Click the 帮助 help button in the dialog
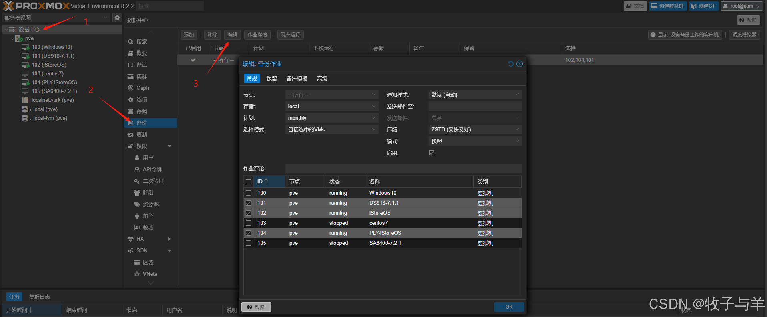This screenshot has width=767, height=317. [256, 307]
